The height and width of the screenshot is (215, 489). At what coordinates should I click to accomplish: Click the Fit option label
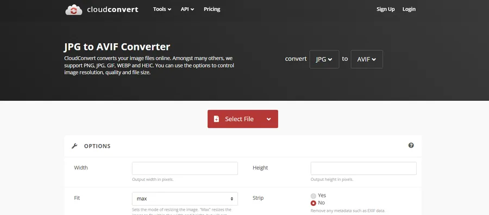(x=77, y=198)
